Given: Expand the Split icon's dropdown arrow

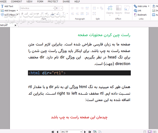Looking at the screenshot, I should pyautogui.click(x=98, y=8).
